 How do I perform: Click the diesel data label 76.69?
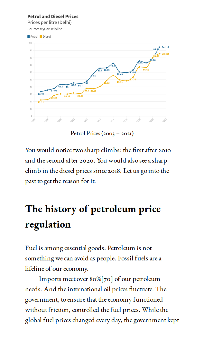[146, 70]
